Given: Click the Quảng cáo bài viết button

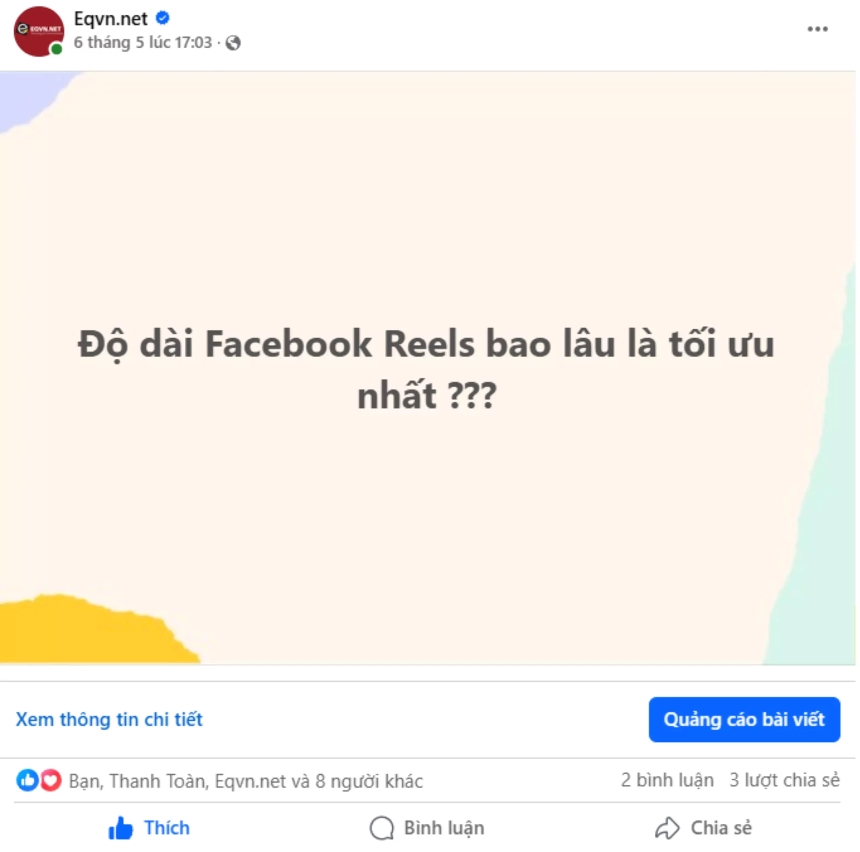Looking at the screenshot, I should click(744, 719).
